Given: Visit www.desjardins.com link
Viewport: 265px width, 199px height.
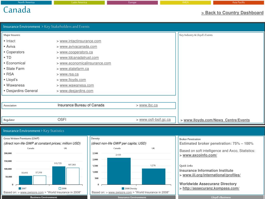Looking at the screenshot, I should (76, 91).
